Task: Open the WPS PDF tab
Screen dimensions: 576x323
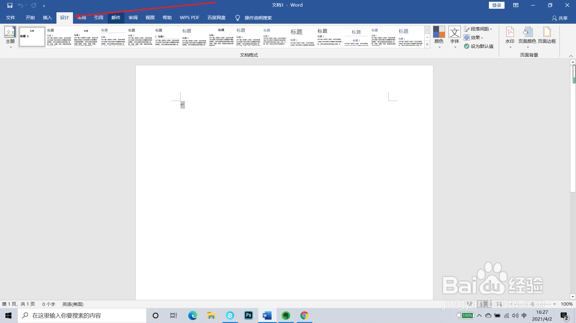Action: [189, 18]
